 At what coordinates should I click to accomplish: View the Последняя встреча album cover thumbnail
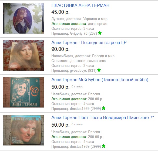23,55
